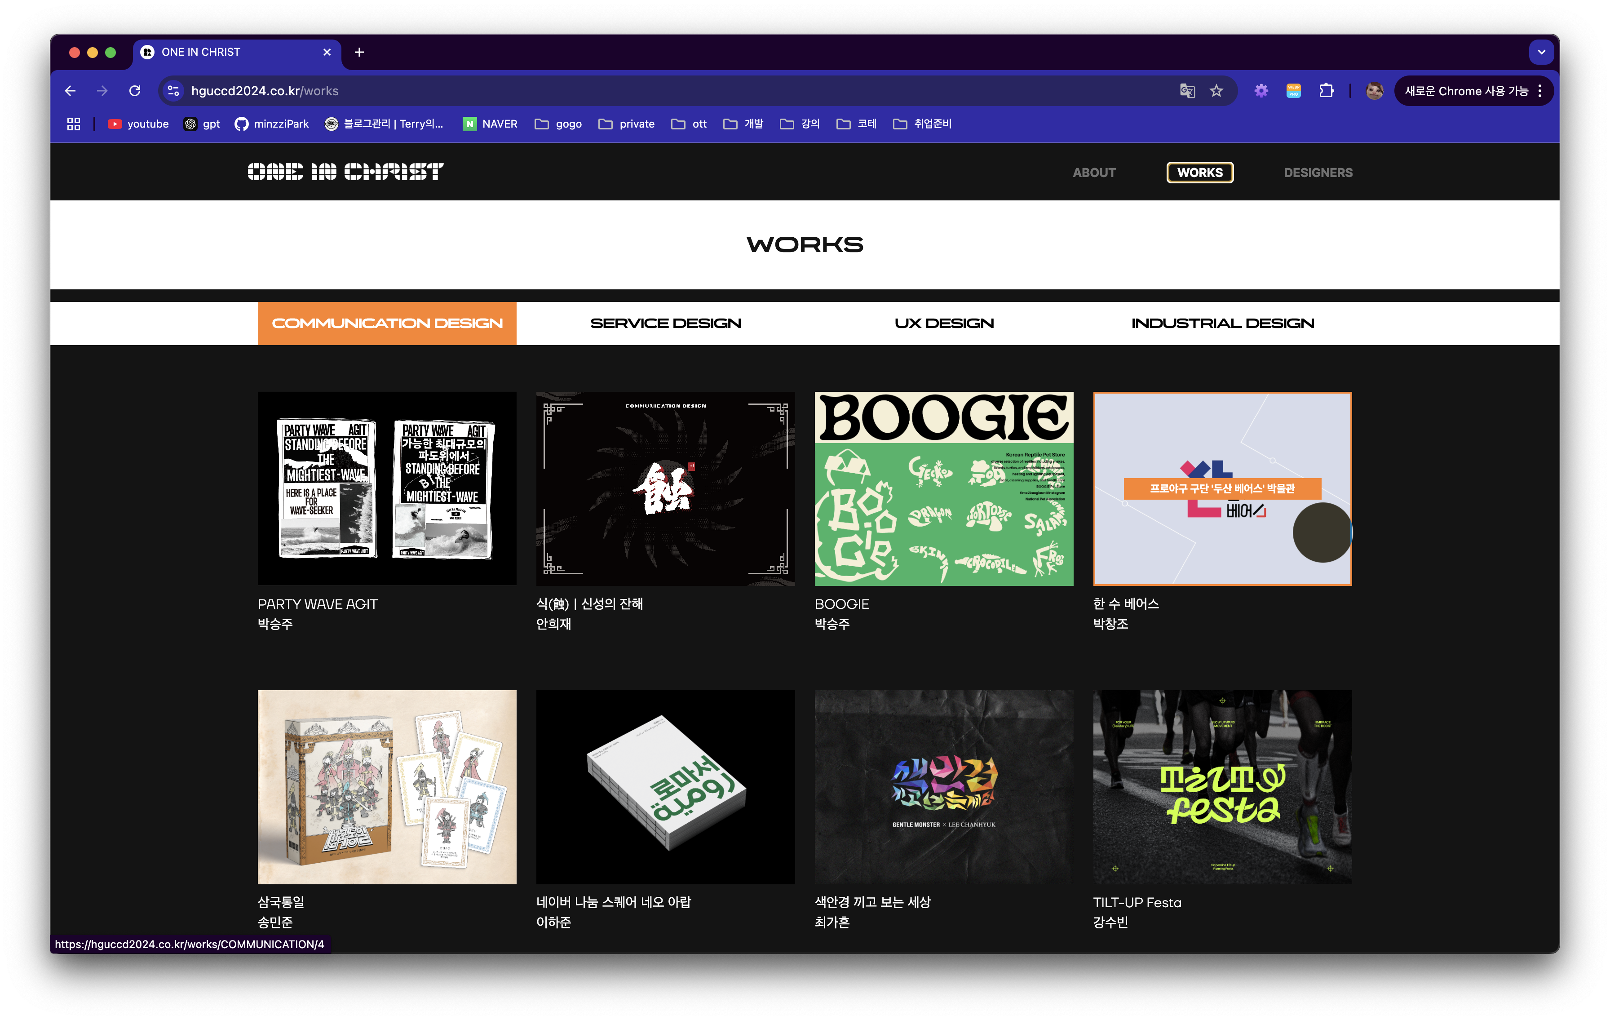Go to the DESIGNERS page
Viewport: 1610px width, 1020px height.
click(1317, 173)
